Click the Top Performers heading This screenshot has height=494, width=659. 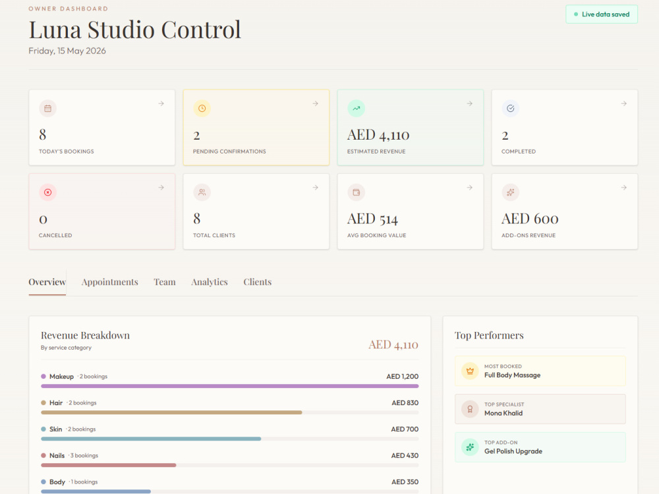[489, 335]
